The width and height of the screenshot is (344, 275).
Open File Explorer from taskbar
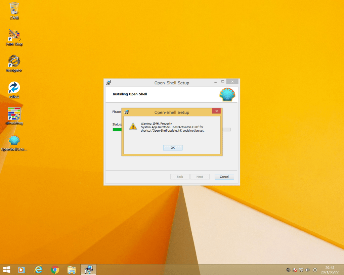72,270
